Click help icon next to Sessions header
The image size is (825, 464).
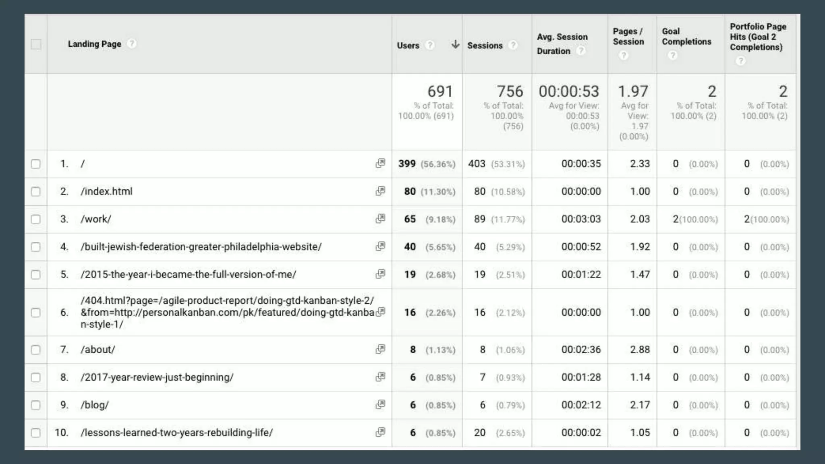pos(513,45)
